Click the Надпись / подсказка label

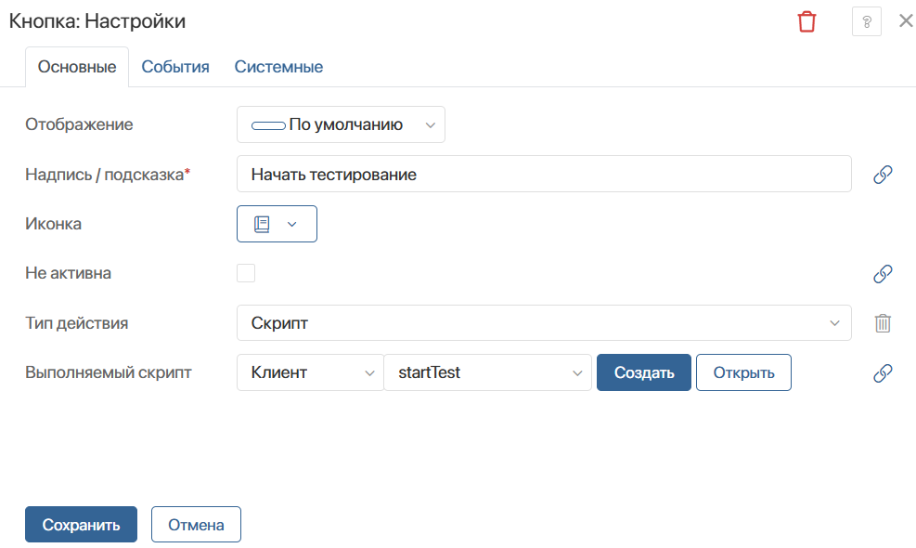point(108,175)
